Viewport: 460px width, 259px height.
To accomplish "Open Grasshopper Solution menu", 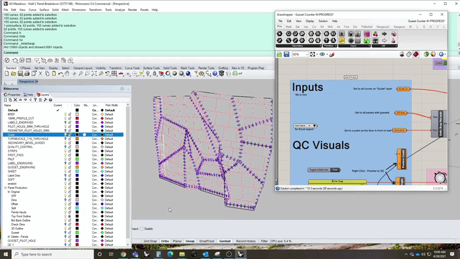I will coord(323,21).
